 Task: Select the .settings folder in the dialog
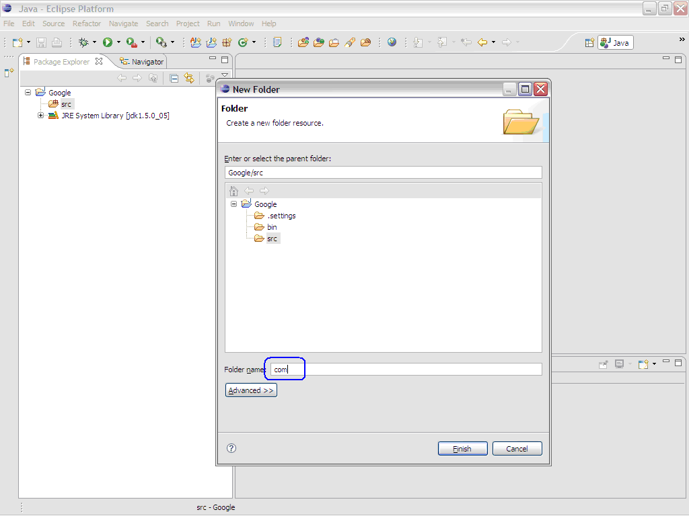282,216
